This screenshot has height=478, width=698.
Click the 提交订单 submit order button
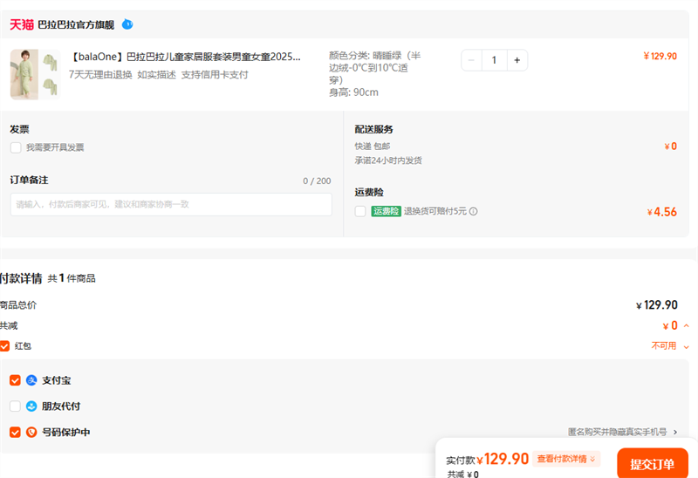[652, 464]
